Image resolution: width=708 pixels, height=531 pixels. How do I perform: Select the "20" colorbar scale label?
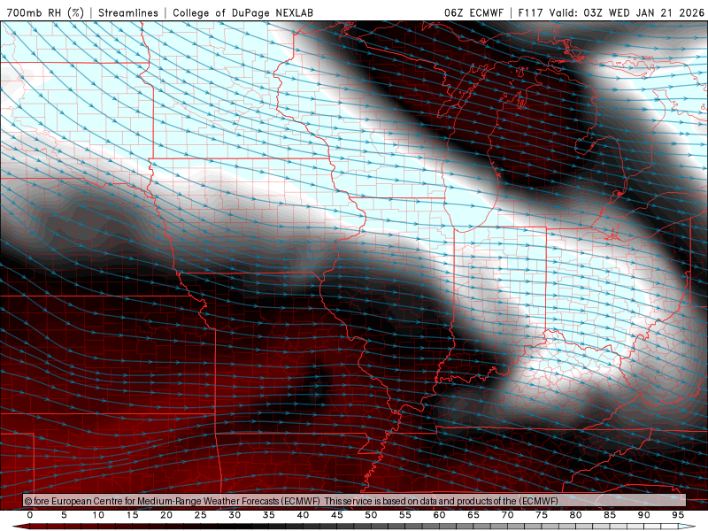pyautogui.click(x=166, y=515)
